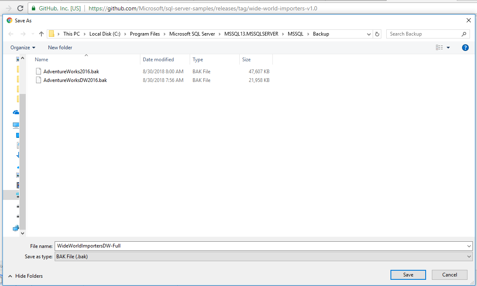The image size is (477, 286).
Task: Select Network icon in navigation pane
Action: (x=16, y=228)
